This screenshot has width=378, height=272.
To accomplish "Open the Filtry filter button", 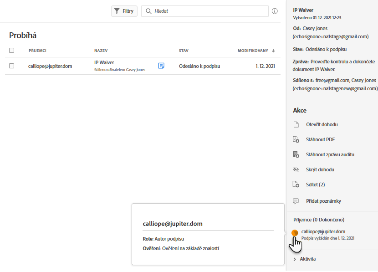I will 124,11.
